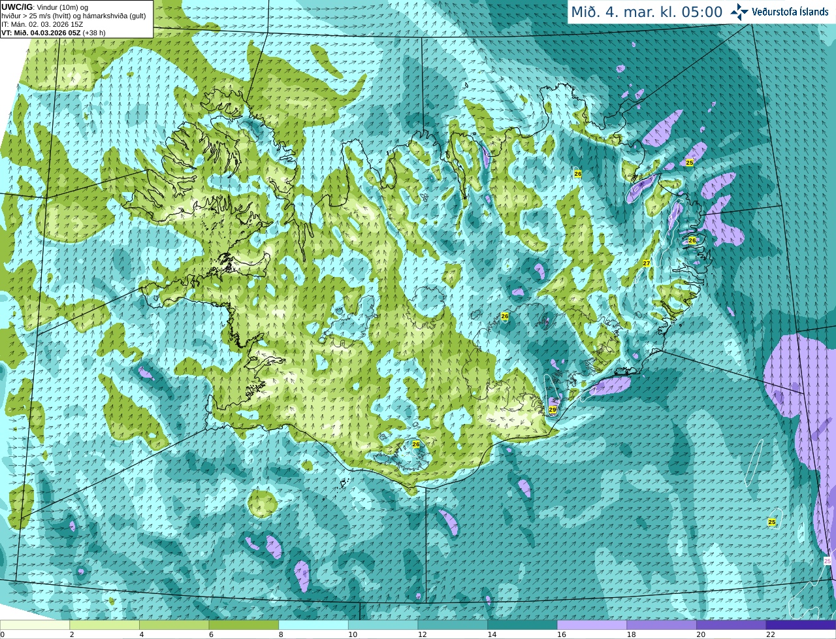This screenshot has width=836, height=639.
Task: Click the UWC/IG: Vindur (10m) legend title line
Action: (x=44, y=7)
